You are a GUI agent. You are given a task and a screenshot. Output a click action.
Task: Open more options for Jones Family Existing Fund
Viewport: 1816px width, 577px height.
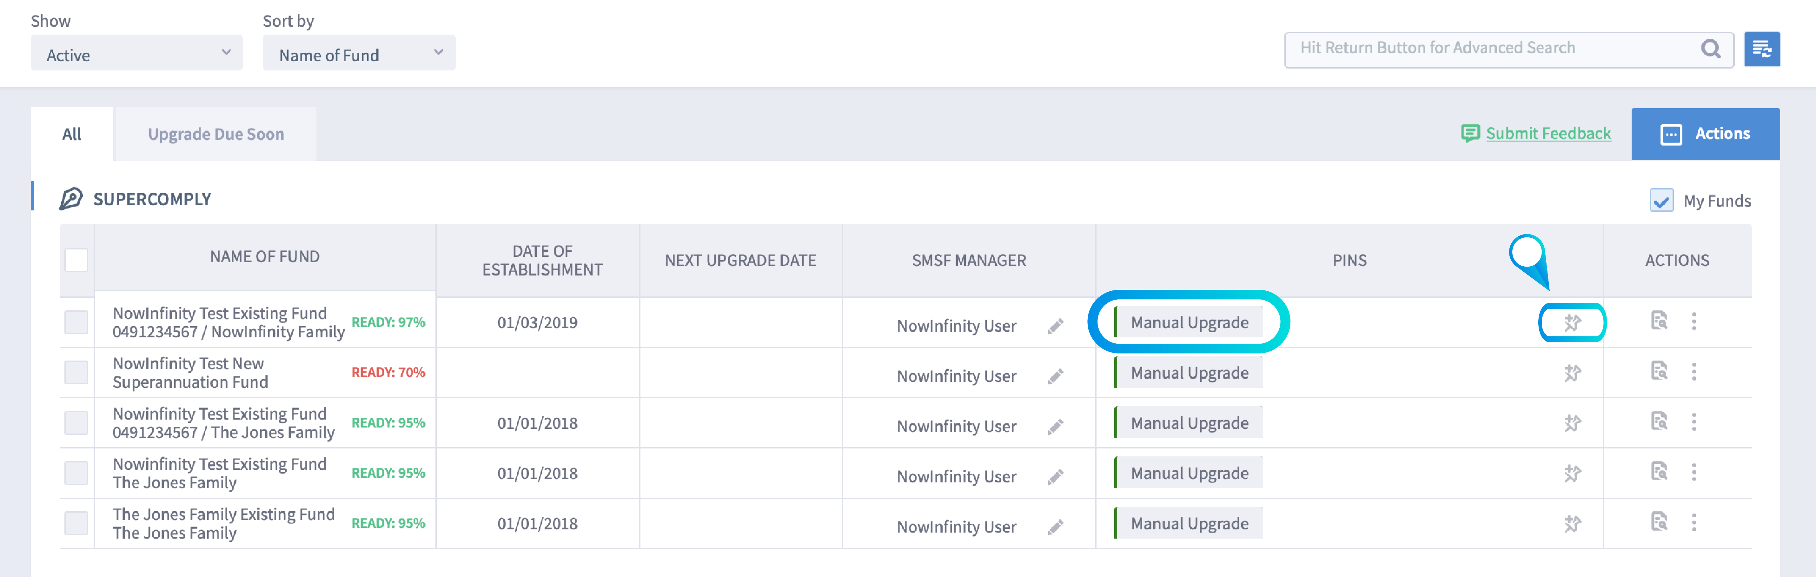tap(1694, 522)
